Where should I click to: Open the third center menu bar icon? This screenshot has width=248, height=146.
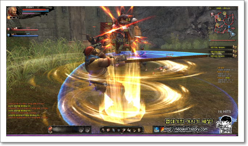pyautogui.click(x=113, y=130)
